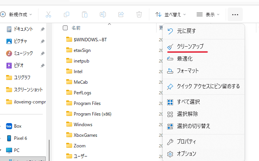Image resolution: width=259 pixels, height=161 pixels.
Task: Expand the 新規作成 chevron
Action: tap(31, 14)
